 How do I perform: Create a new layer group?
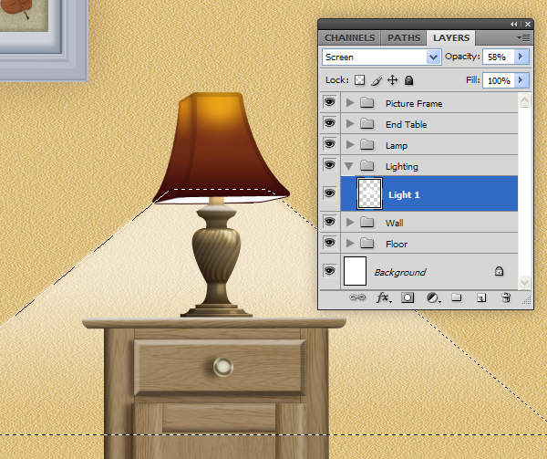(x=457, y=297)
